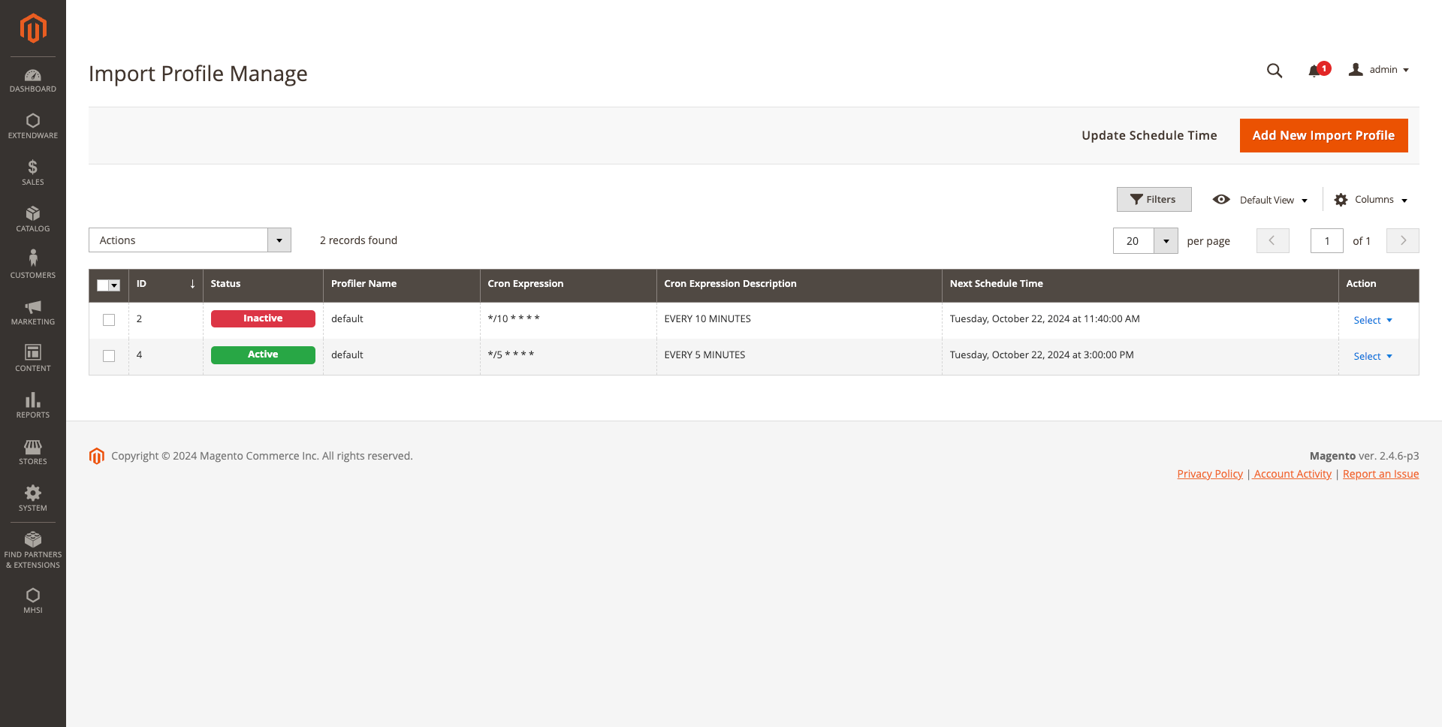Open the Stores sidebar menu
This screenshot has width=1442, height=727.
coord(33,452)
